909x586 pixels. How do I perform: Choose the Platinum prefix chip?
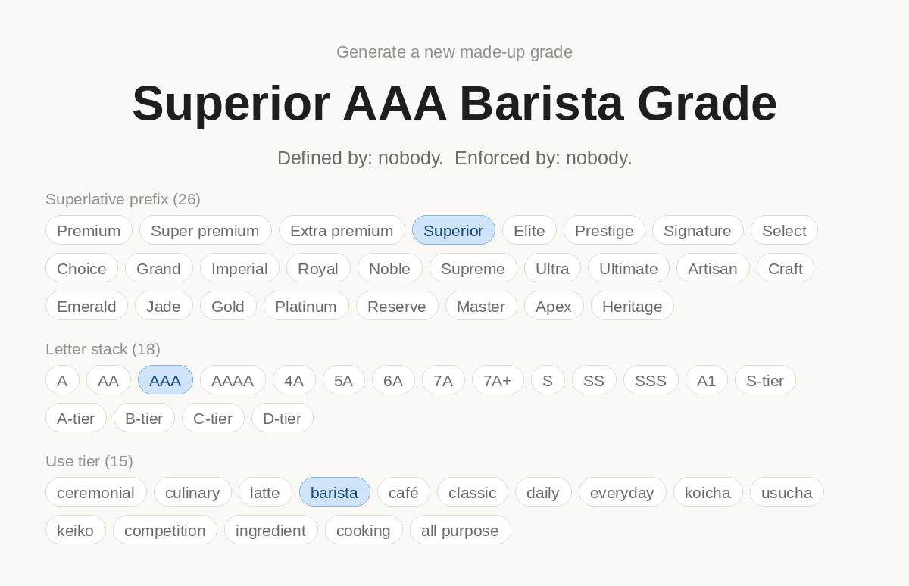point(306,306)
